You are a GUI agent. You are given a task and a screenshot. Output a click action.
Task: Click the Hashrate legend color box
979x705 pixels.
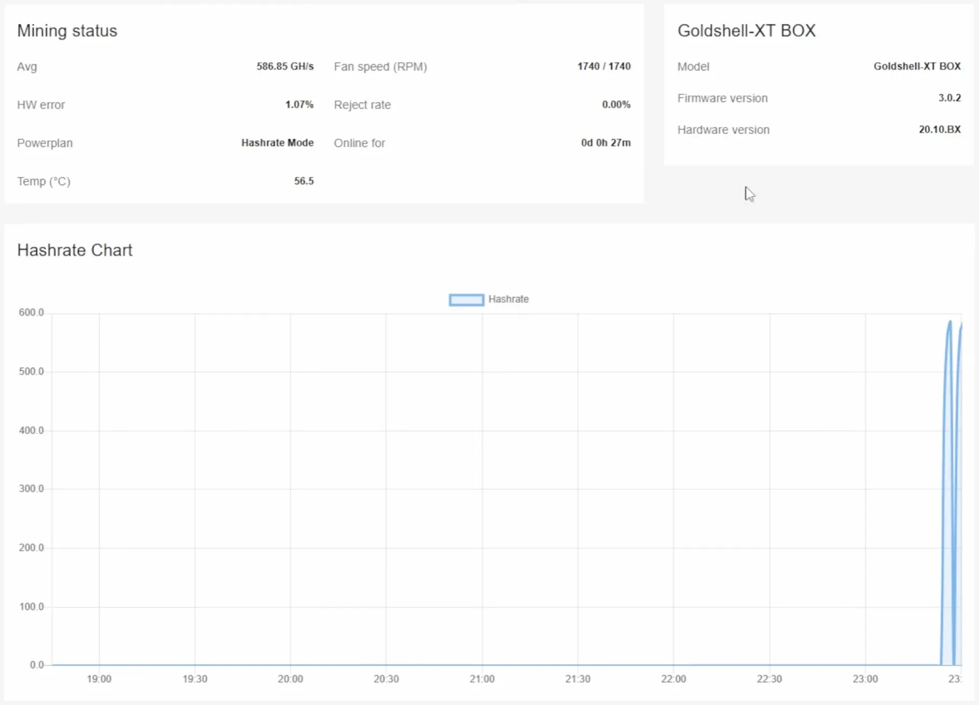click(466, 300)
